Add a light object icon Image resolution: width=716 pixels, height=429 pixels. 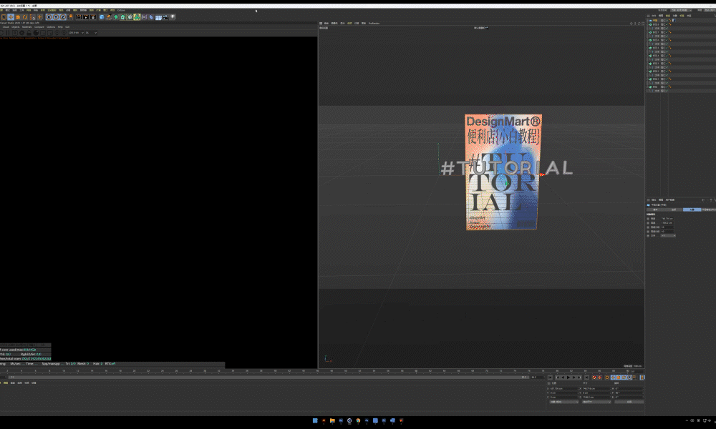pos(173,17)
